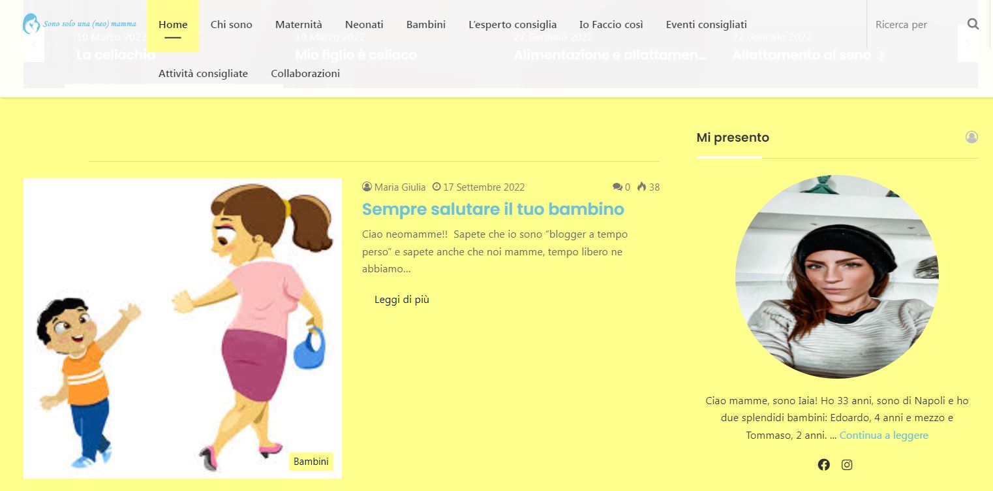Go to the previous slide in the carousel
993x491 pixels.
pyautogui.click(x=34, y=44)
